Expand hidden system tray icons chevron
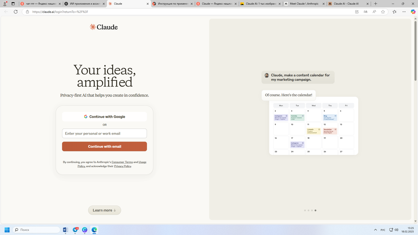418x235 pixels. [x=376, y=230]
